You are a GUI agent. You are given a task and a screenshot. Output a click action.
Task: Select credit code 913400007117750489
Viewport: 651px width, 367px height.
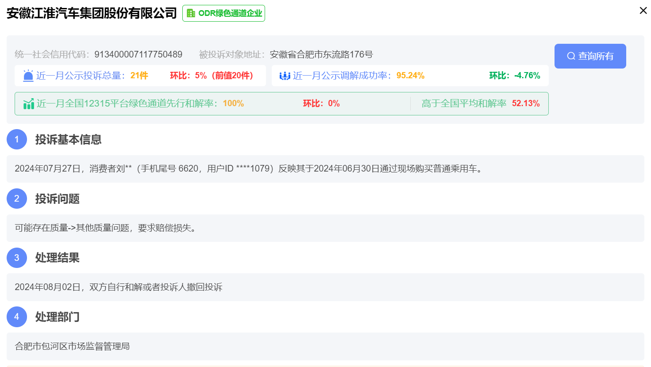click(139, 54)
